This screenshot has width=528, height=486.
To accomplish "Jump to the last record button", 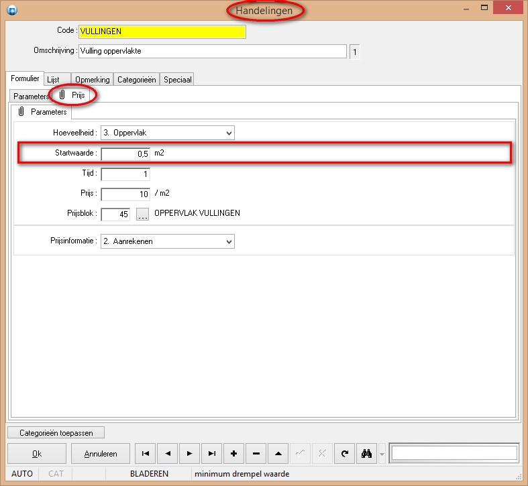I will (x=212, y=453).
